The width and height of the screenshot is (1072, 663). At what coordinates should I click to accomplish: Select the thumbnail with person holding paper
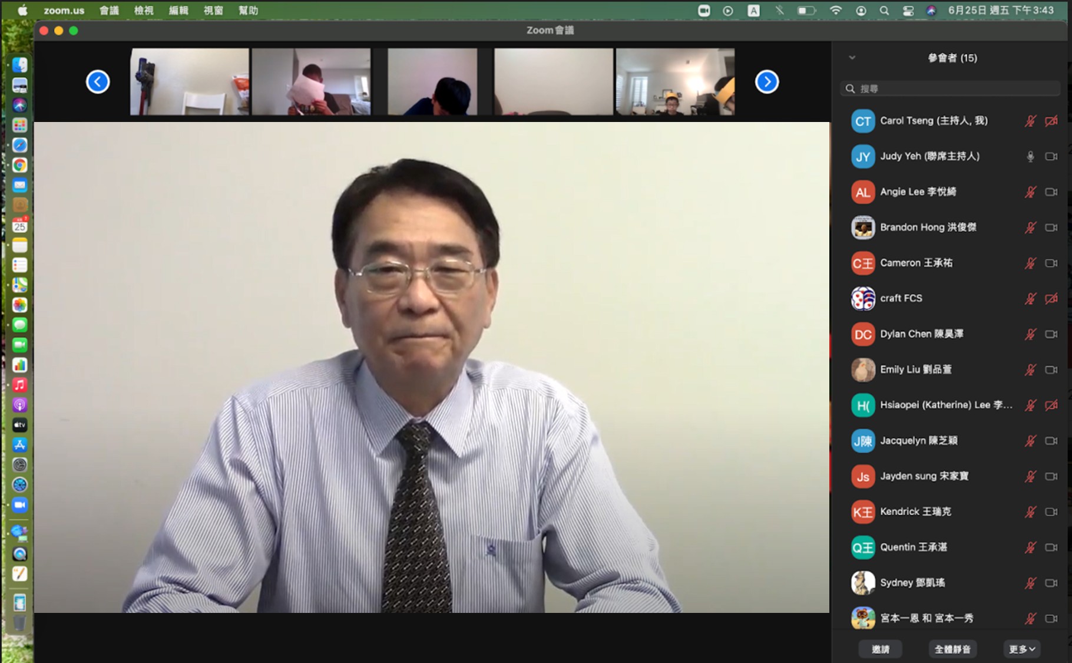pyautogui.click(x=311, y=82)
